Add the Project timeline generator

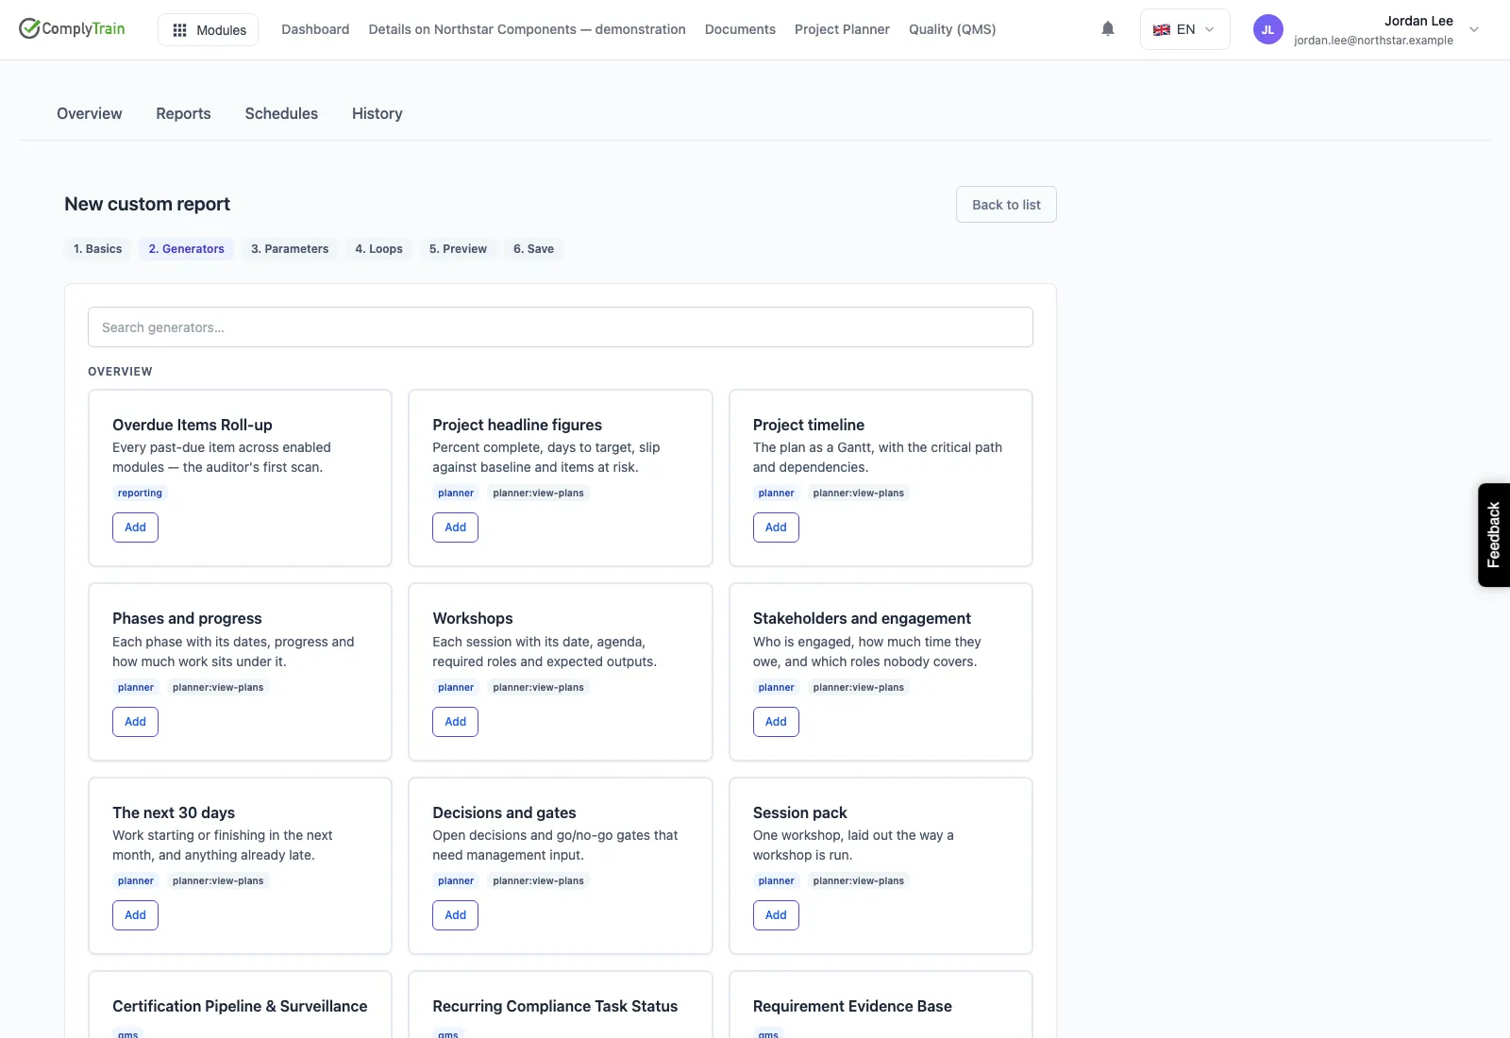pyautogui.click(x=776, y=527)
